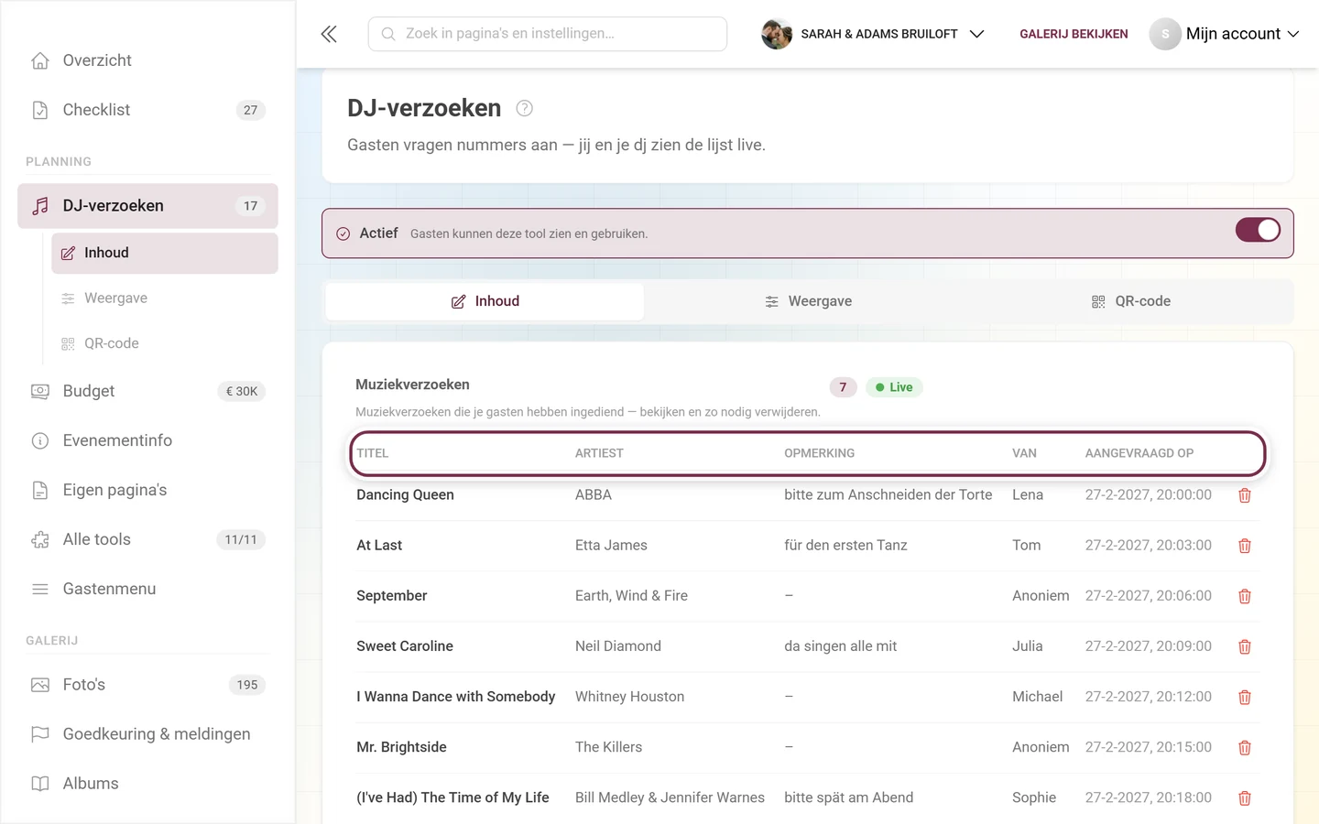Select the Weergave sidebar sub-item

[x=165, y=298]
